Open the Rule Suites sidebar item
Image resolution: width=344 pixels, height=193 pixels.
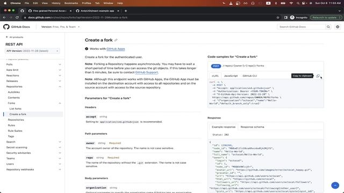tap(15, 131)
